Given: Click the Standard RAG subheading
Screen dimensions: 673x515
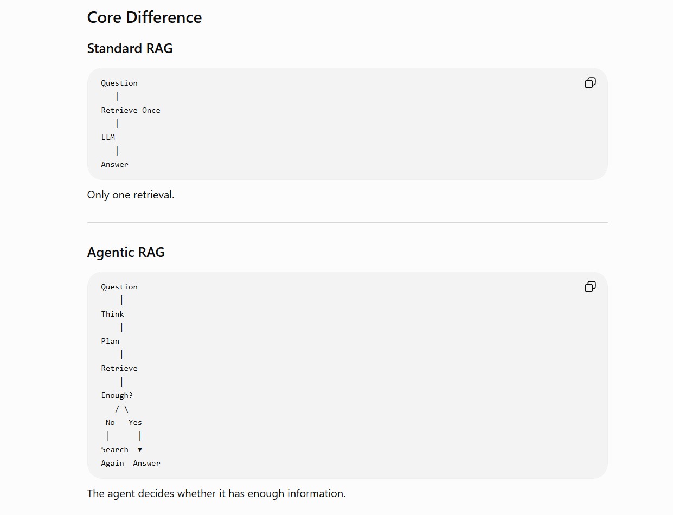Looking at the screenshot, I should coord(130,48).
